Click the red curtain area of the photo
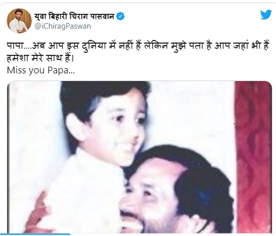The width and height of the screenshot is (276, 236). [x=254, y=157]
